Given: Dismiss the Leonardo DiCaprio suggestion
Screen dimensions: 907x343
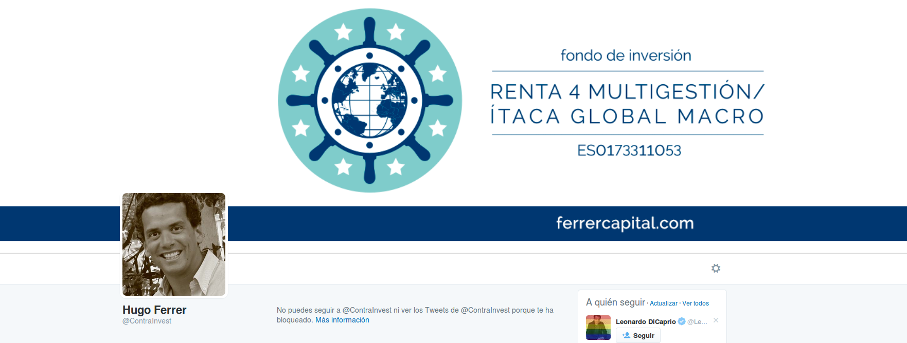Looking at the screenshot, I should [x=716, y=320].
